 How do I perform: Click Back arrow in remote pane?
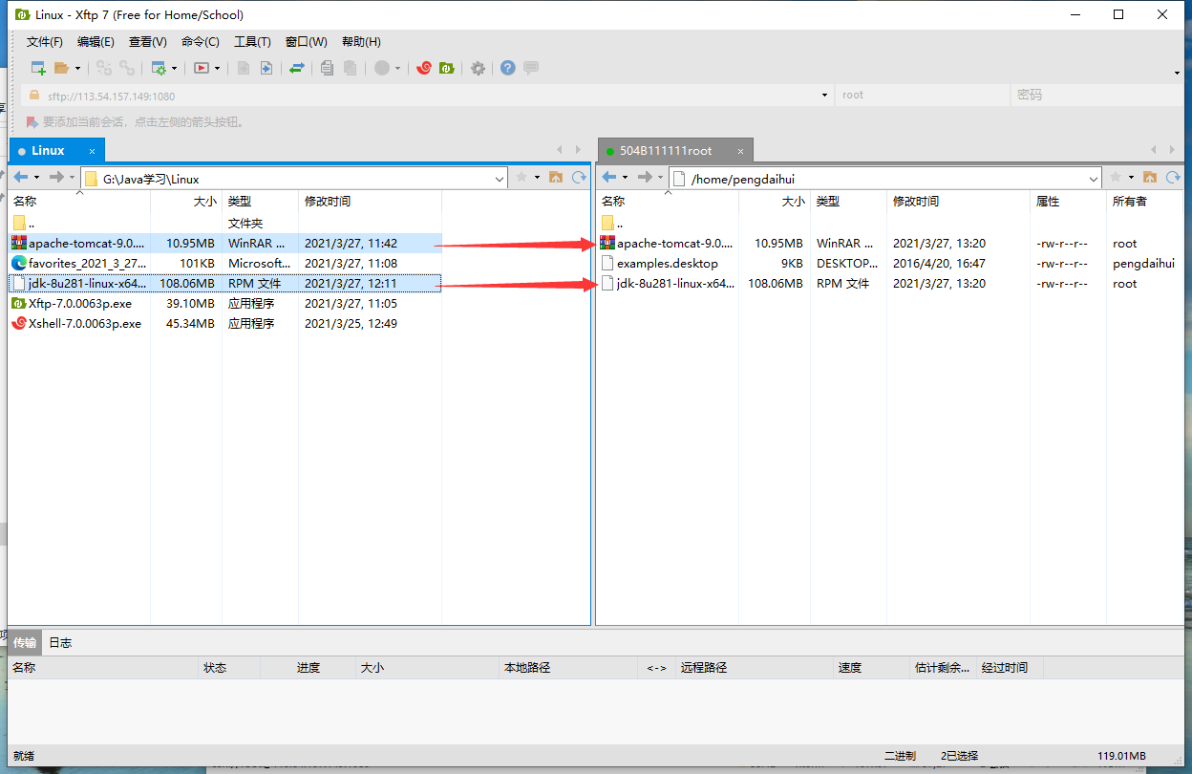click(609, 177)
